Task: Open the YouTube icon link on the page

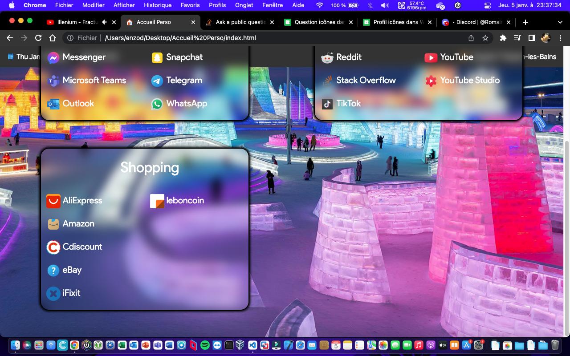Action: point(431,57)
